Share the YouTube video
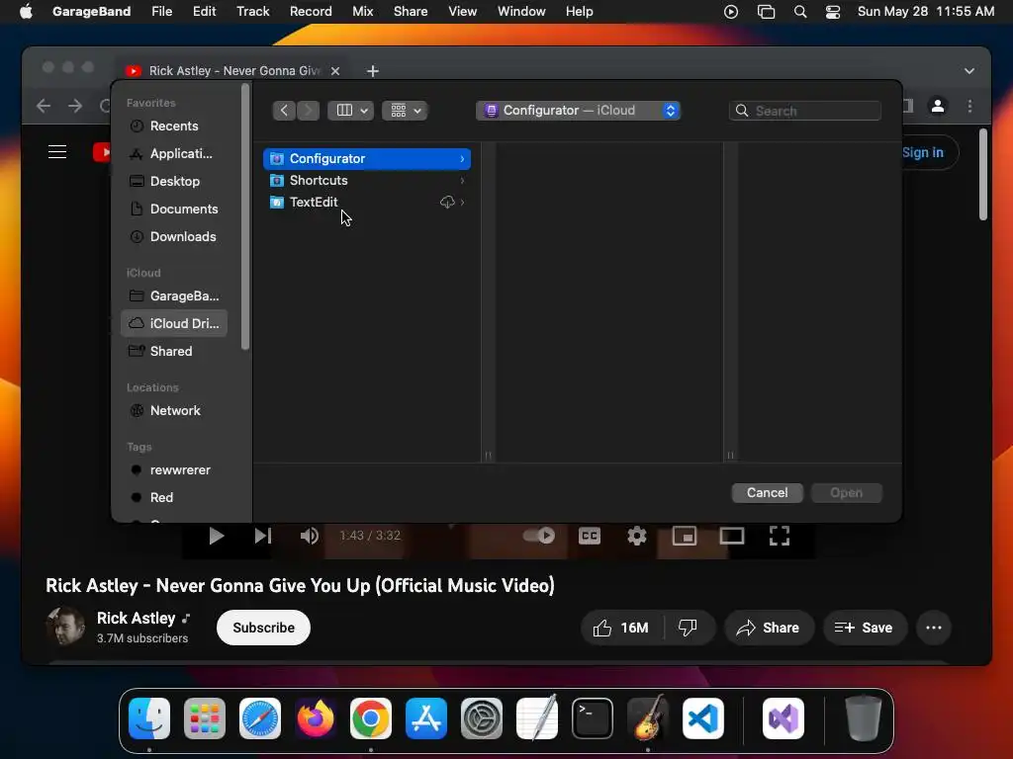 click(769, 628)
